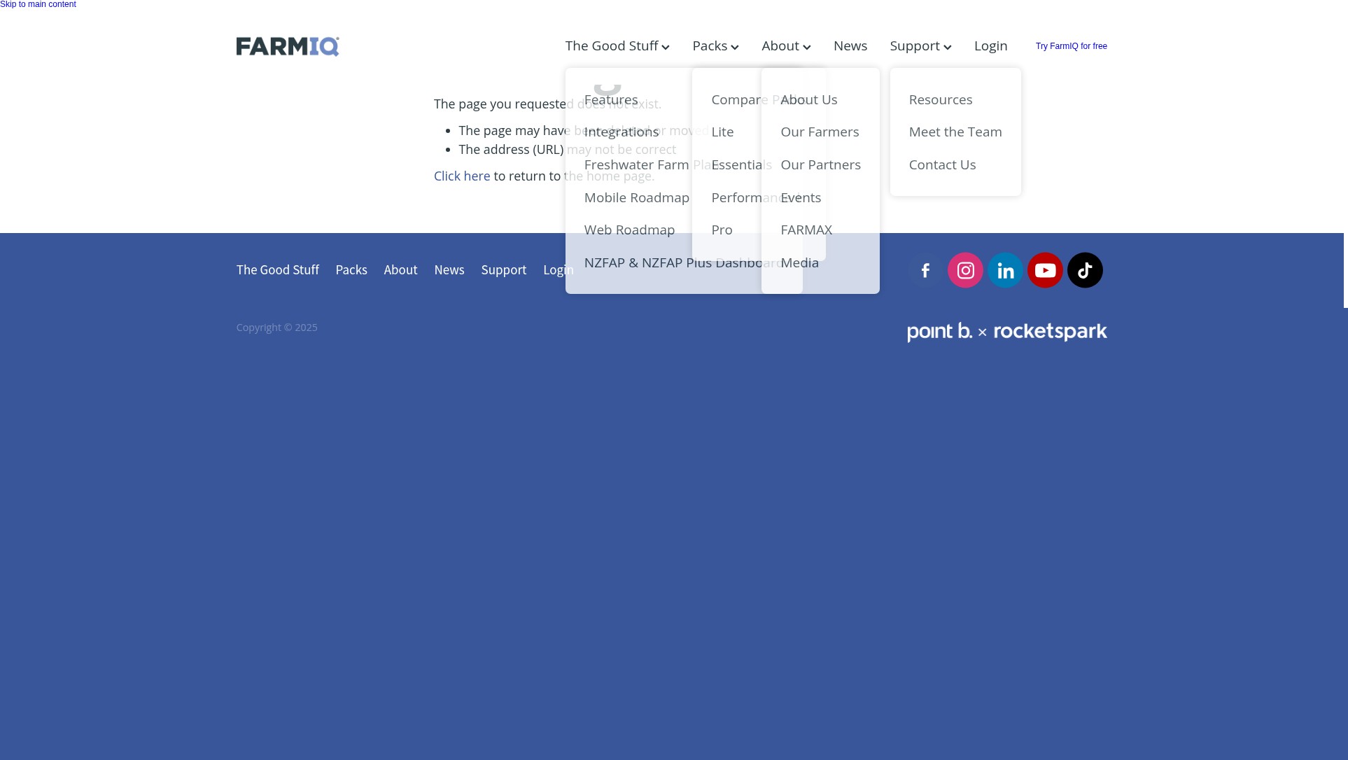Expand the Packs dropdown chevron
Viewport: 1348px width, 760px height.
pyautogui.click(x=734, y=47)
